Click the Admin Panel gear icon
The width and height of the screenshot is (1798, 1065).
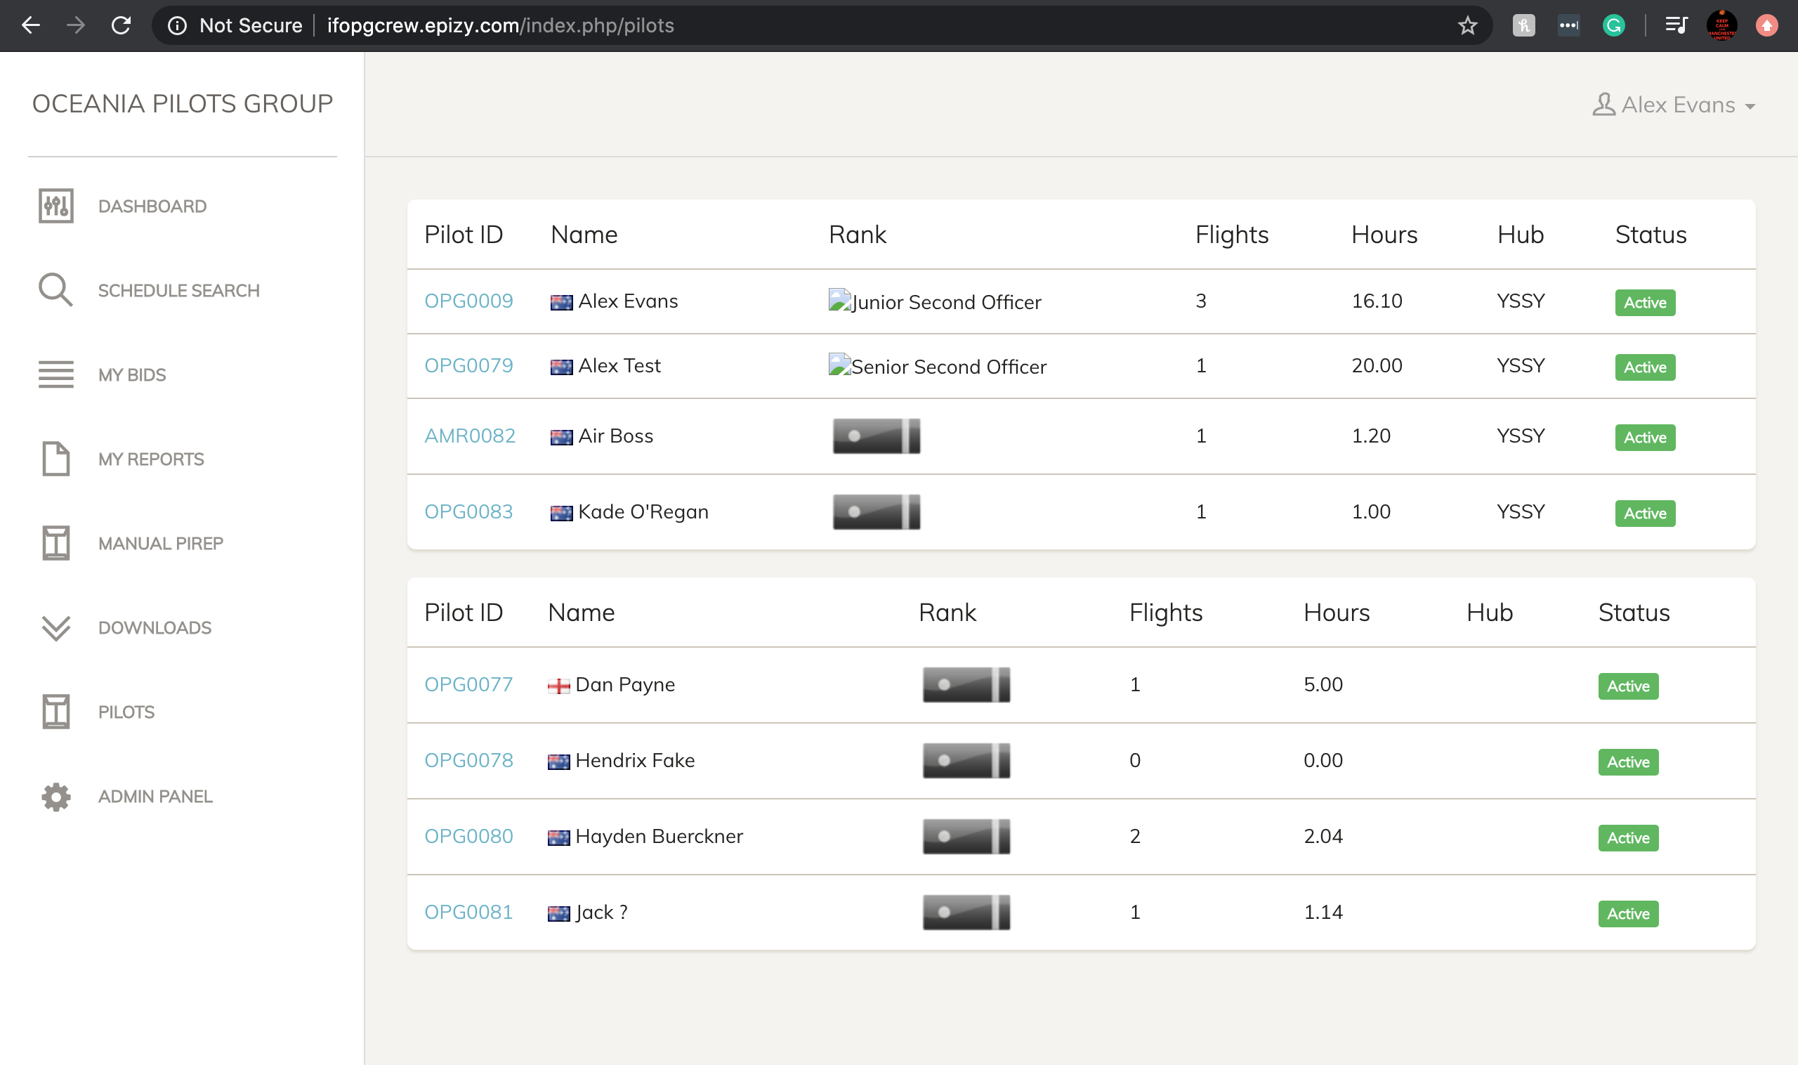point(56,797)
